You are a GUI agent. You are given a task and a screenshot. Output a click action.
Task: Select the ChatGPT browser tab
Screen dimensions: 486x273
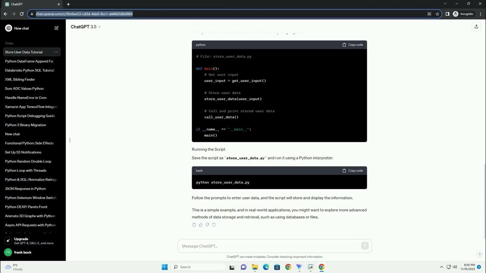[x=32, y=4]
